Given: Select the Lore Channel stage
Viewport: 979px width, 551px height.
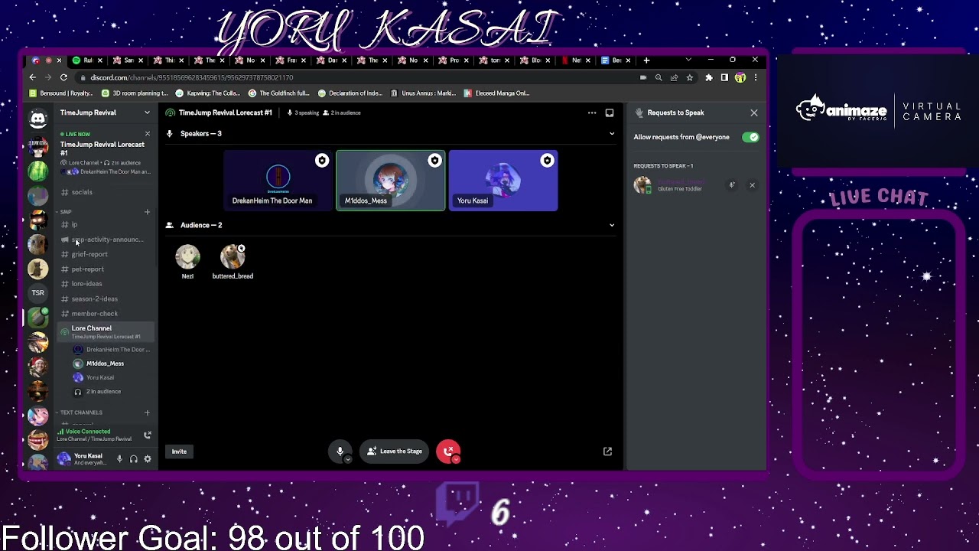Looking at the screenshot, I should coord(106,331).
